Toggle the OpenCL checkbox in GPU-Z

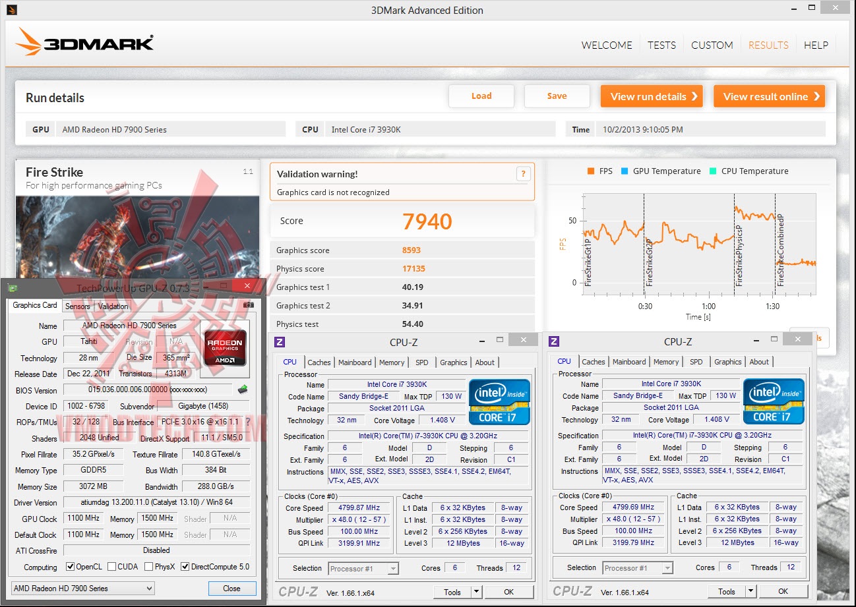click(x=71, y=567)
